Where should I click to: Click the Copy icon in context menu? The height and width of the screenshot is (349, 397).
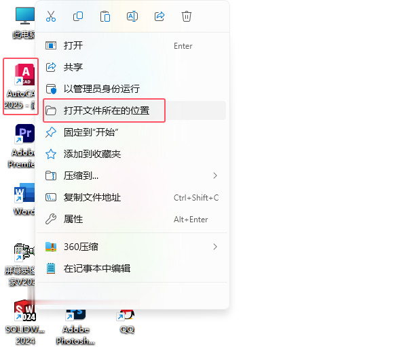(x=78, y=16)
